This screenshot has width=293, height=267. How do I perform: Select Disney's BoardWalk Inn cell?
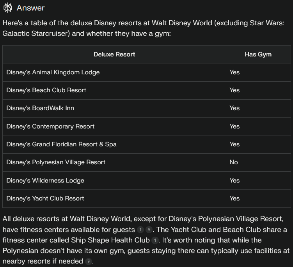pos(40,108)
